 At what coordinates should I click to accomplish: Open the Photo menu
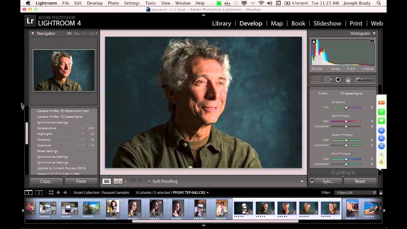coord(113,3)
